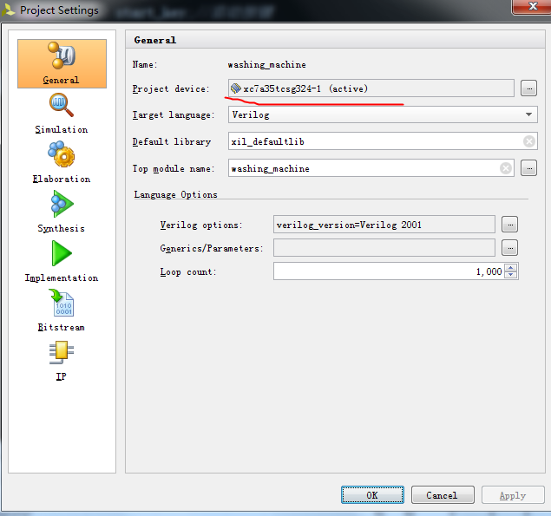Click the project name washing_machine text

pos(266,65)
